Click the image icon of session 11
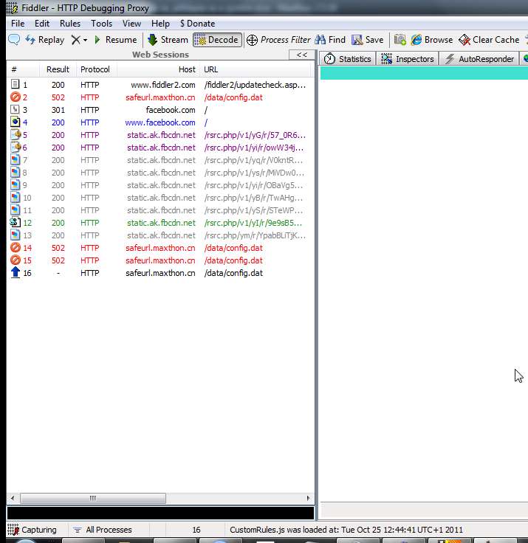The height and width of the screenshot is (543, 528). [x=15, y=210]
